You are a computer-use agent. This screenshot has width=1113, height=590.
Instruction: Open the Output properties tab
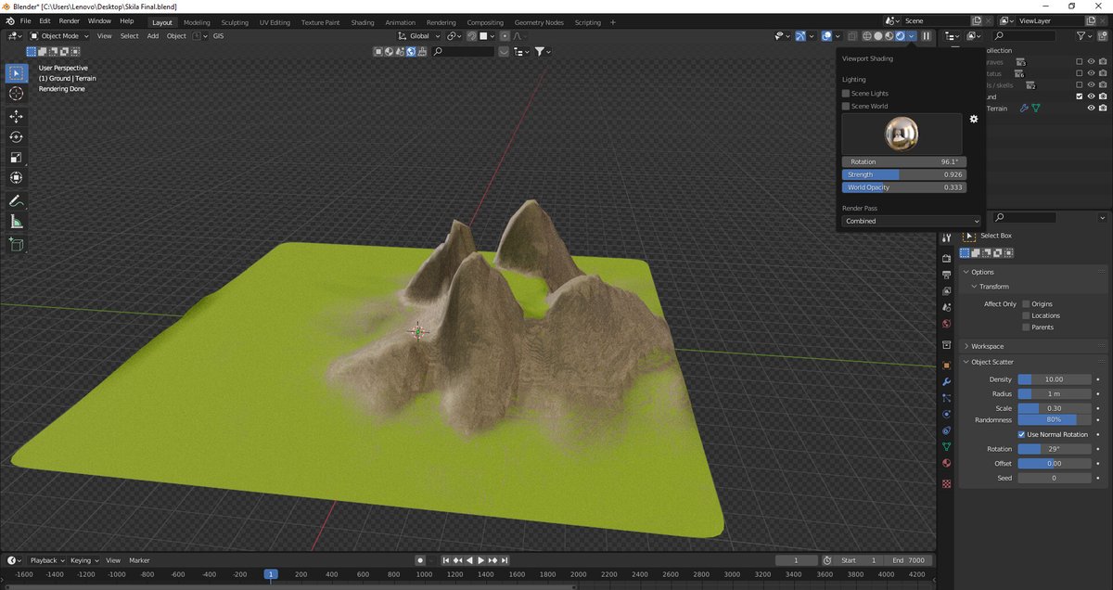point(946,275)
